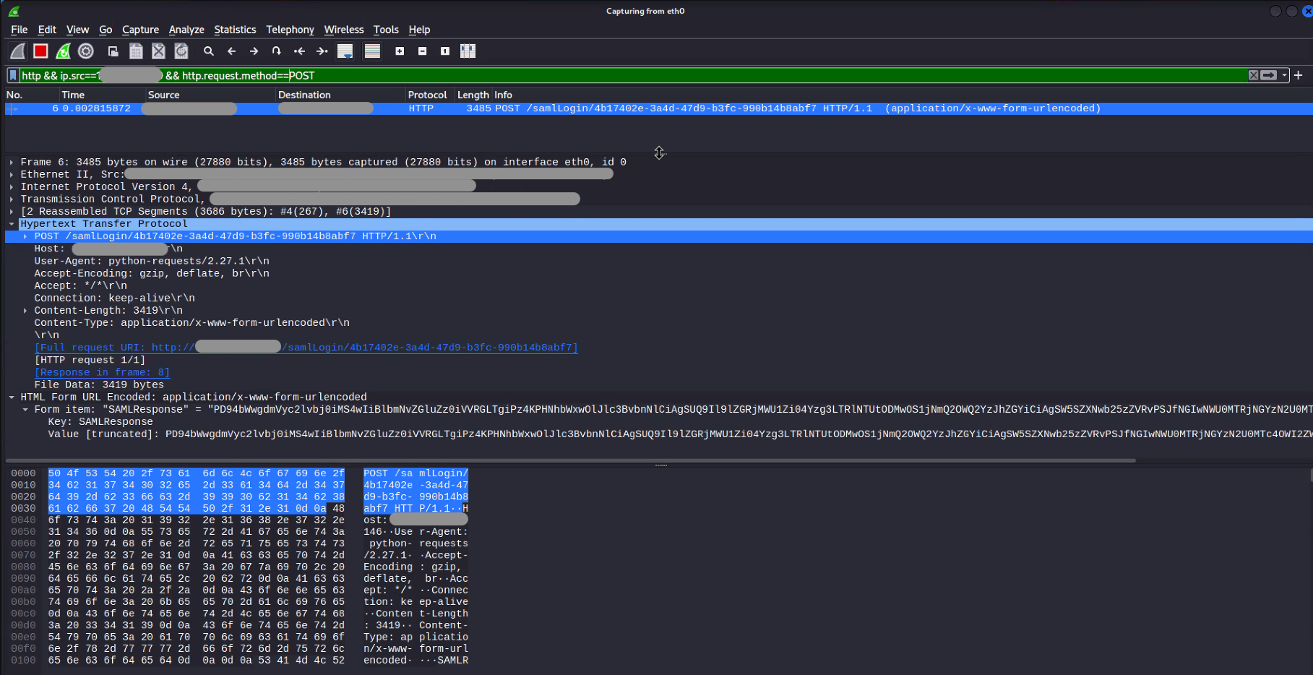
Task: Follow the Response in frame 8 link
Action: click(x=102, y=372)
